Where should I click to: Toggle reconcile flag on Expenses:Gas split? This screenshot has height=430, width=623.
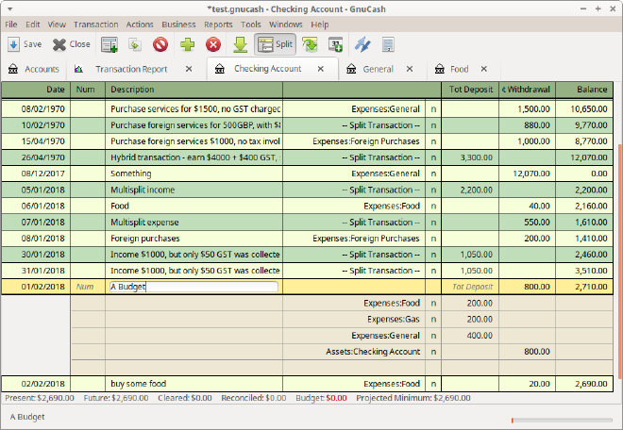pos(433,320)
